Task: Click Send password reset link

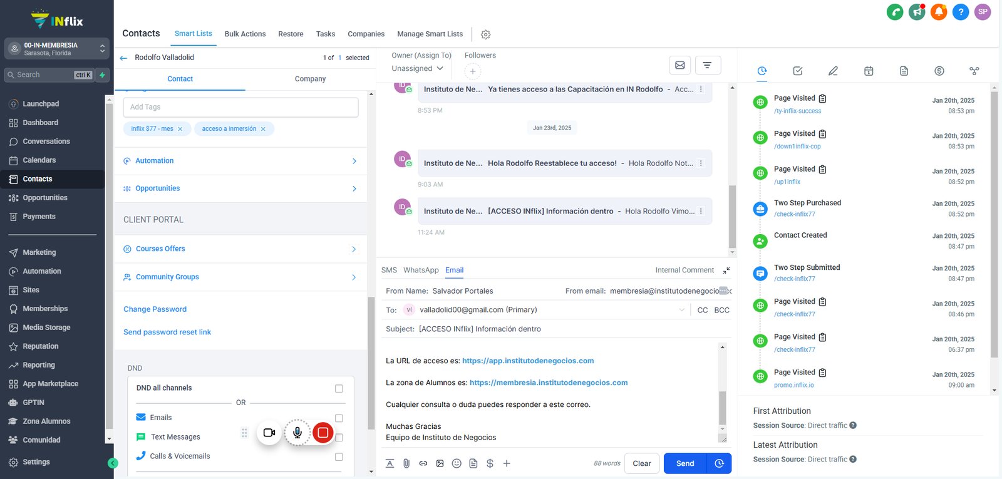Action: click(167, 332)
